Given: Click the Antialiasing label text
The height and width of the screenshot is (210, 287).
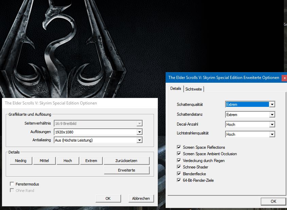Looking at the screenshot, I should (x=42, y=140).
